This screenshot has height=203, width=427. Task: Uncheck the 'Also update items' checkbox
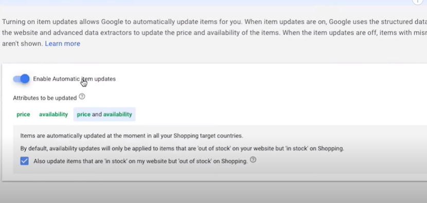point(25,161)
